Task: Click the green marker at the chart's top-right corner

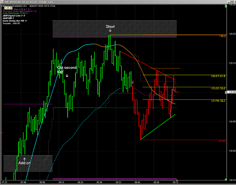Action: [226, 6]
